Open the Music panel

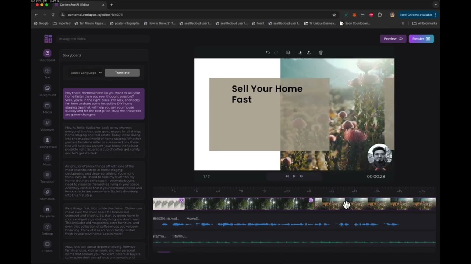click(x=47, y=160)
